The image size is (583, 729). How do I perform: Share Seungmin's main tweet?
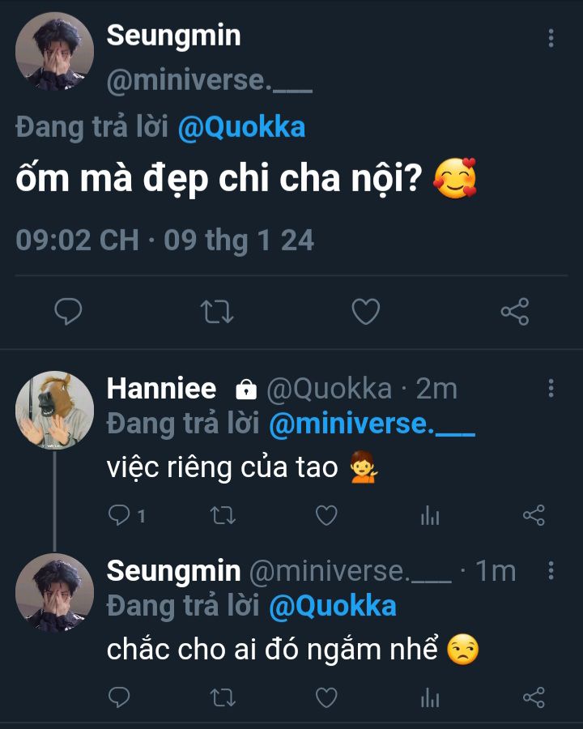coord(514,312)
